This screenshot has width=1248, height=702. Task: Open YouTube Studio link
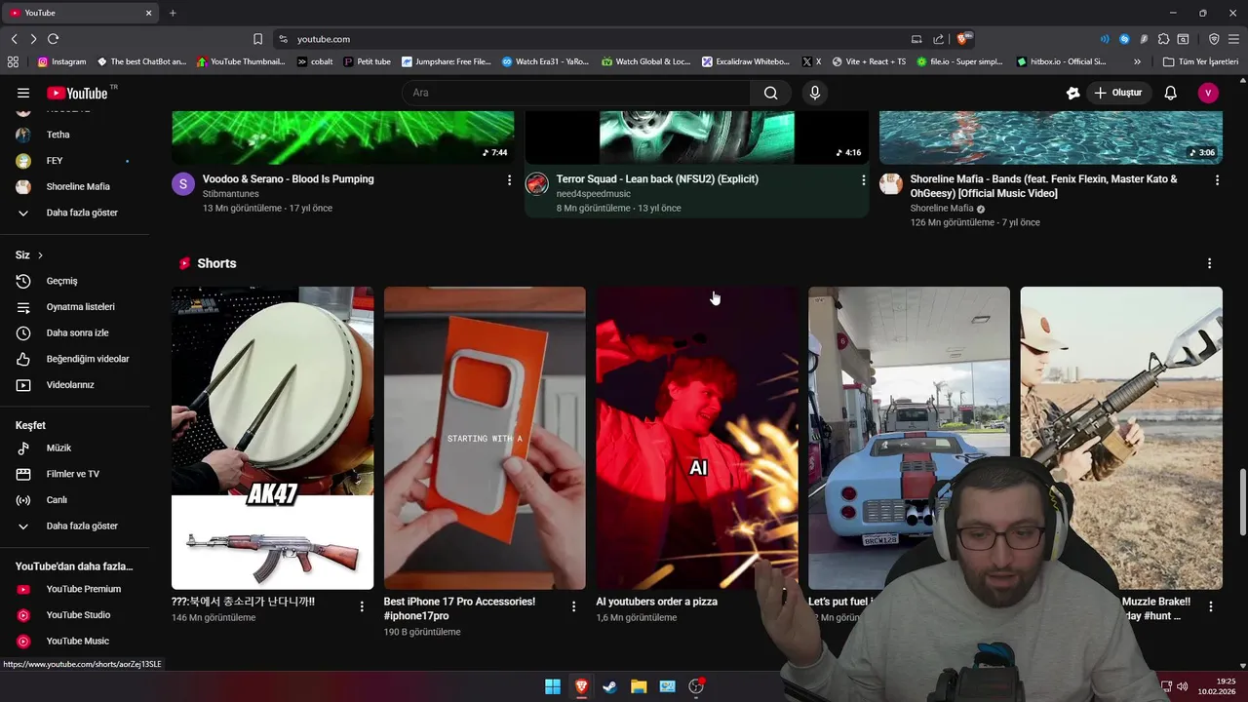74,615
